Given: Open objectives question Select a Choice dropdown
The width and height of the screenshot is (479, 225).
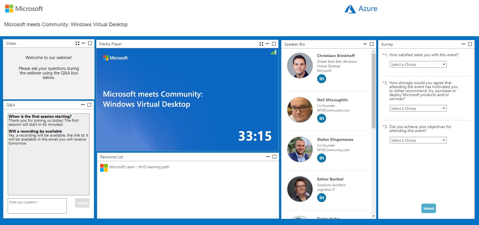Looking at the screenshot, I should [418, 140].
